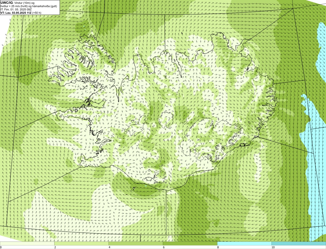
Task: Click the "hviður > 25 m/s (hvítt)" legend line
Action: [29, 6]
